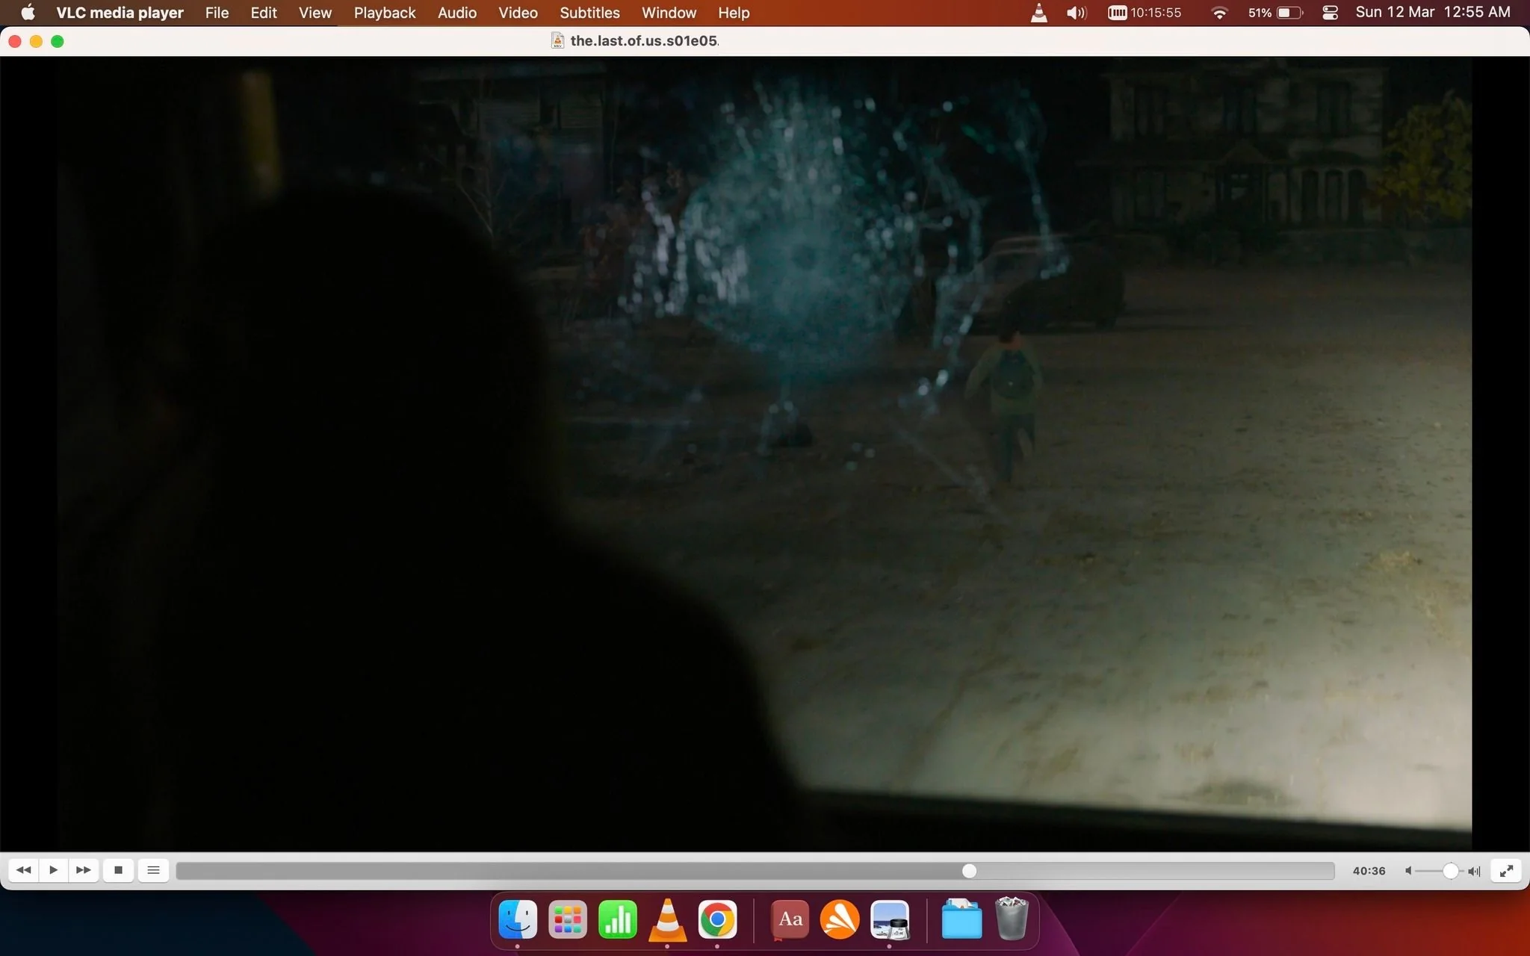Open macOS Control Center icon

[x=1330, y=13]
